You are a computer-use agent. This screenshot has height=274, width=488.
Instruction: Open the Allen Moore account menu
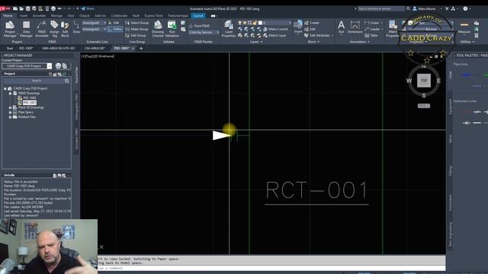pyautogui.click(x=427, y=8)
